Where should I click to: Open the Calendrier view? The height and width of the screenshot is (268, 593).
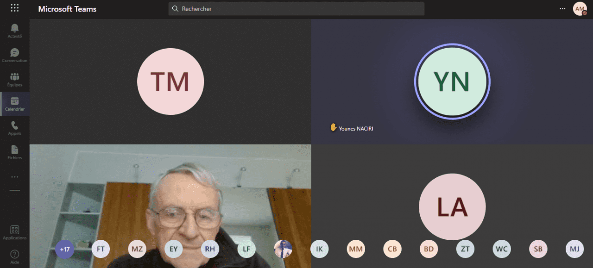[x=14, y=104]
